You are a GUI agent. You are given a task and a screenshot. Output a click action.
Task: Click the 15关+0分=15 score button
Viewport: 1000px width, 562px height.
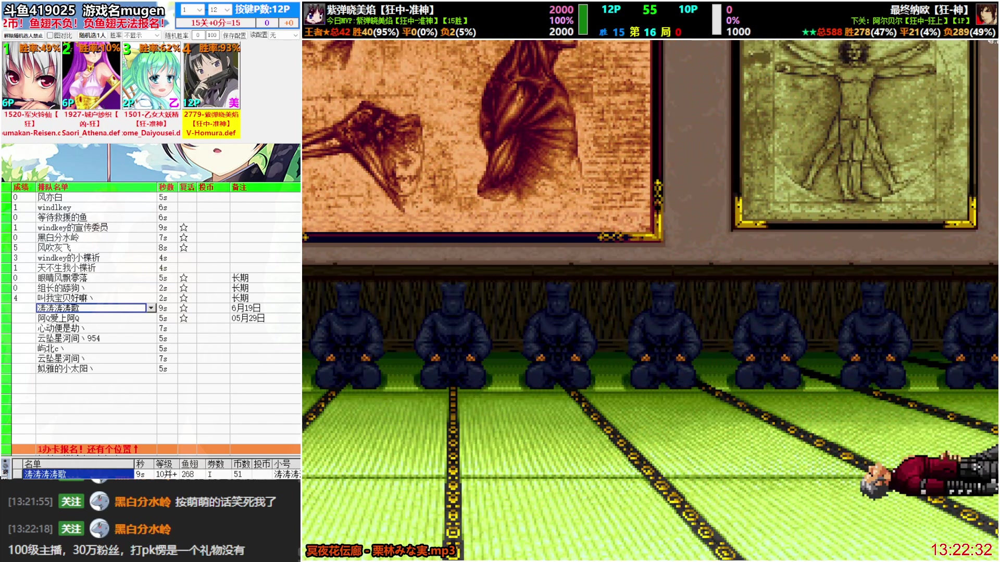[x=215, y=23]
